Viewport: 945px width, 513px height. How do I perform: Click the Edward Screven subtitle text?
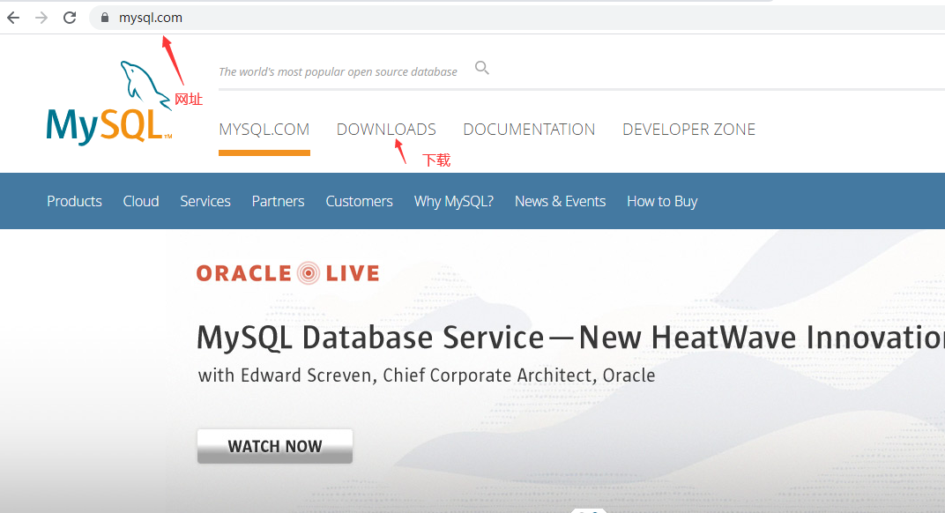[427, 375]
